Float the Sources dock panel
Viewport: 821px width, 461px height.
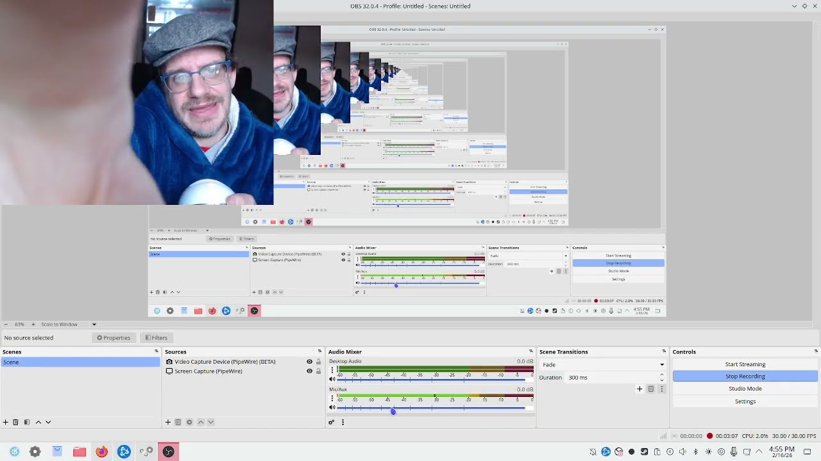pyautogui.click(x=319, y=352)
